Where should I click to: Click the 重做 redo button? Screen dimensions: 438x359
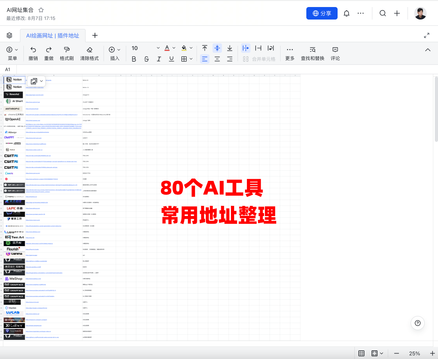click(x=49, y=53)
